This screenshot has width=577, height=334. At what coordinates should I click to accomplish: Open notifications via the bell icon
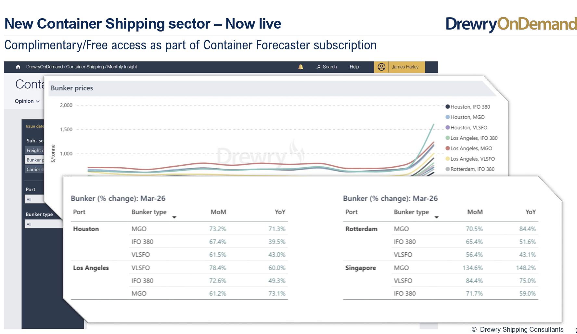[301, 67]
